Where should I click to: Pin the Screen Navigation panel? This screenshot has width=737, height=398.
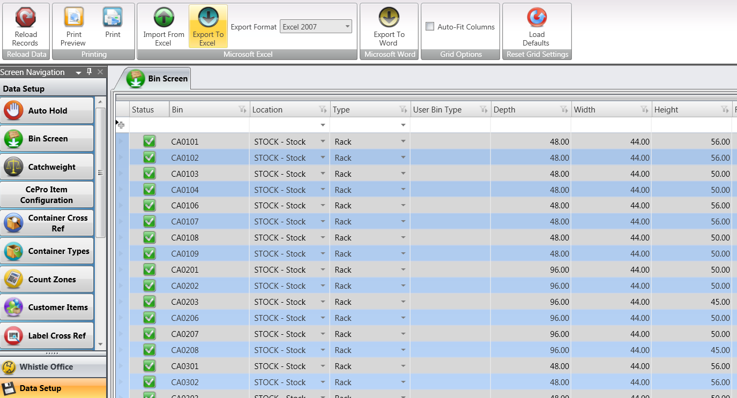pos(90,72)
